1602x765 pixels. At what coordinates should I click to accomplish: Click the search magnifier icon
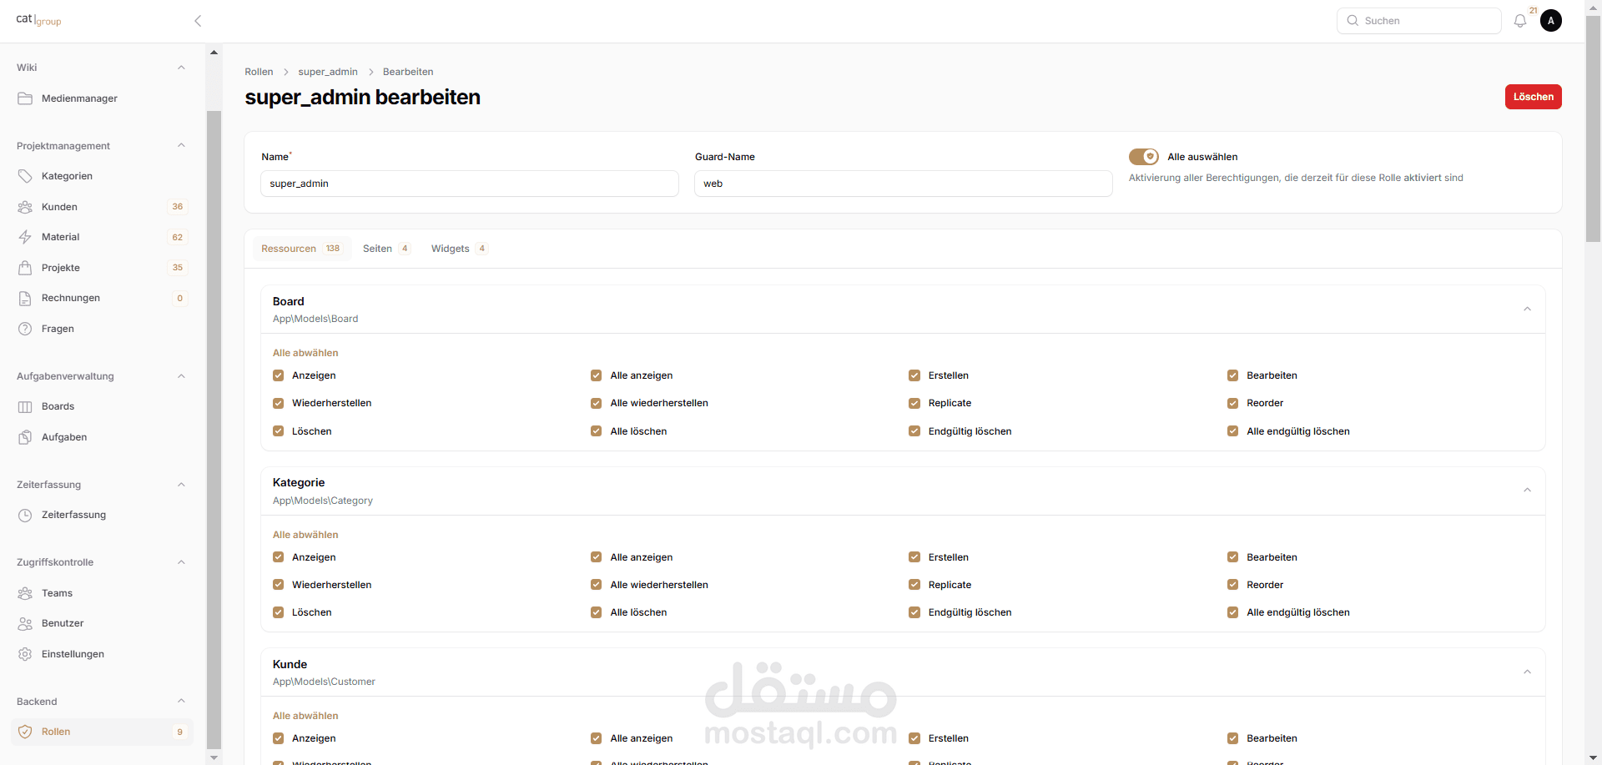(1353, 21)
